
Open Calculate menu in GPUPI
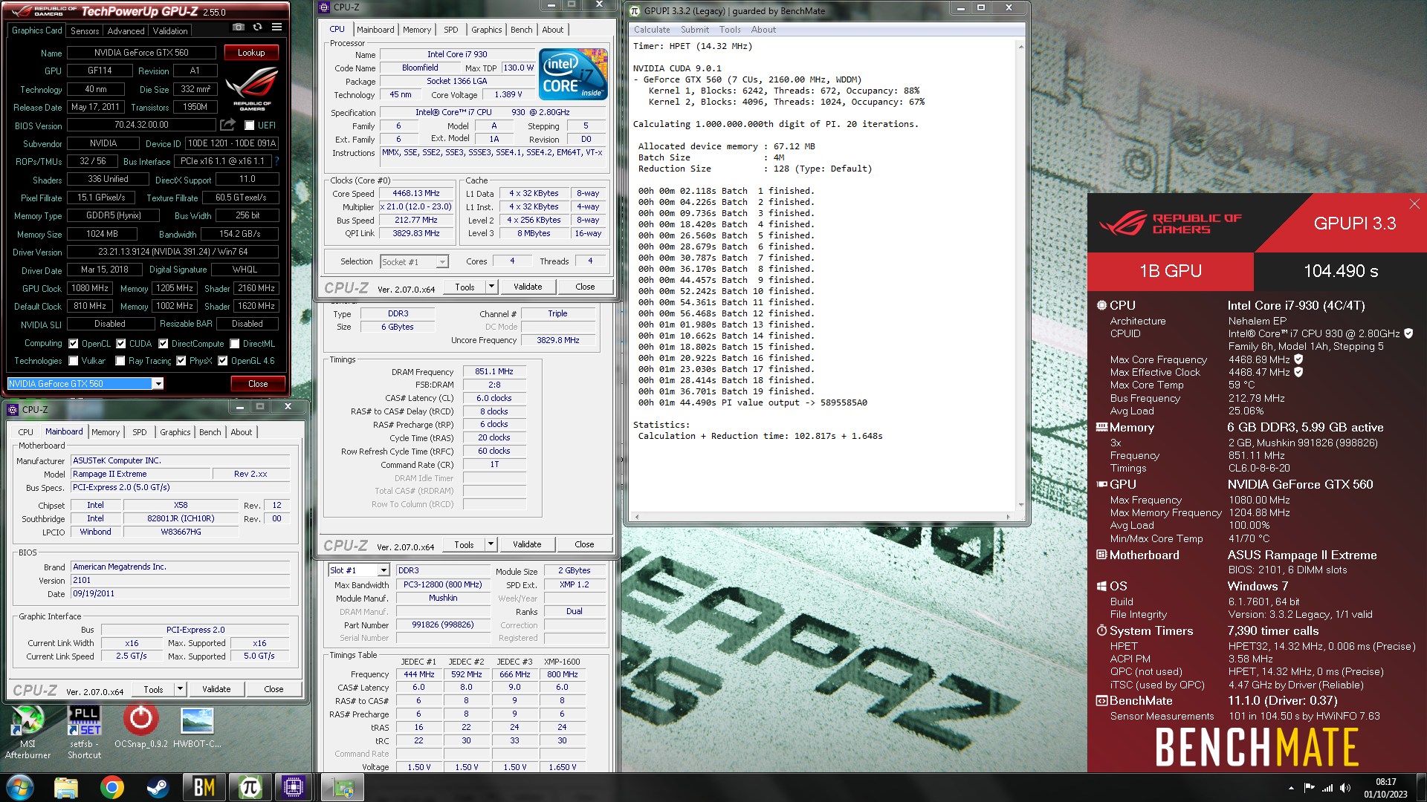[x=652, y=30]
